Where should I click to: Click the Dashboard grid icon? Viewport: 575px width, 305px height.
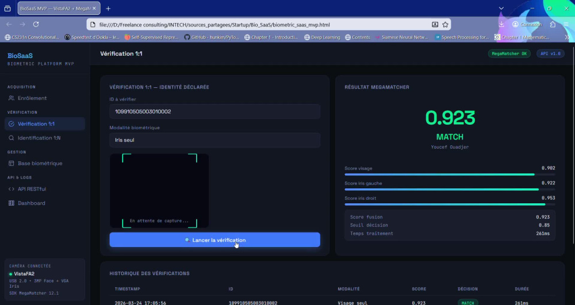(x=11, y=203)
